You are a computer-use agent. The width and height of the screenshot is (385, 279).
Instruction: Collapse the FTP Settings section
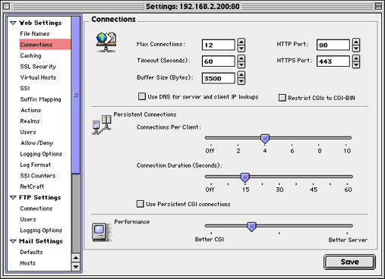[x=13, y=197]
